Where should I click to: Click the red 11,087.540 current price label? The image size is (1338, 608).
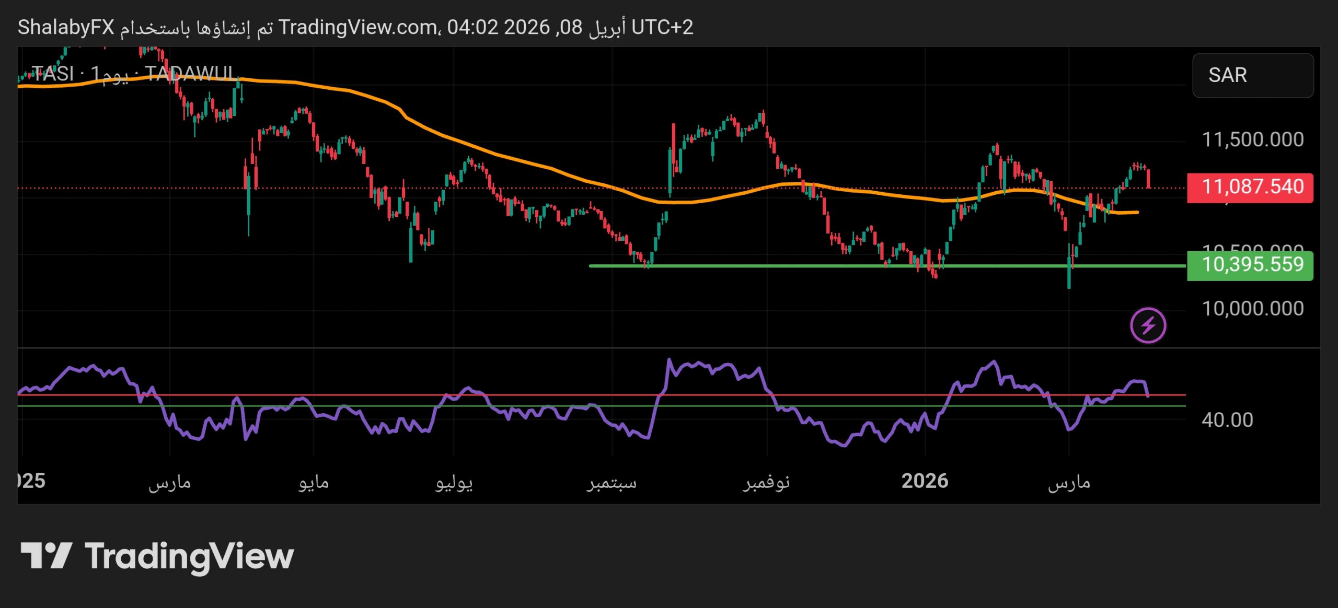pyautogui.click(x=1250, y=187)
